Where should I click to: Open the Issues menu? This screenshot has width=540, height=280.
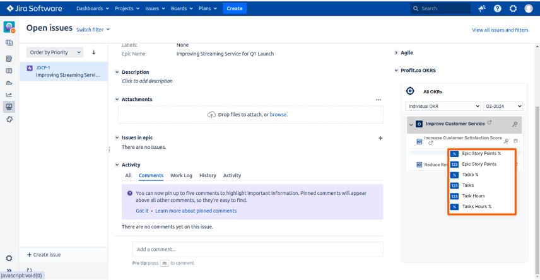coord(155,8)
